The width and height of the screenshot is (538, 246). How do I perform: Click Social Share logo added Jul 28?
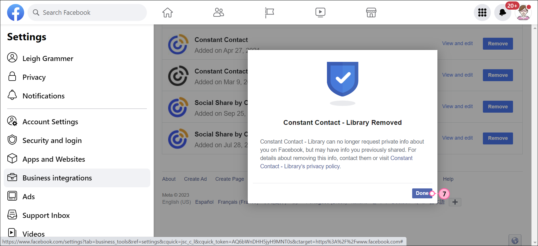coord(178,139)
